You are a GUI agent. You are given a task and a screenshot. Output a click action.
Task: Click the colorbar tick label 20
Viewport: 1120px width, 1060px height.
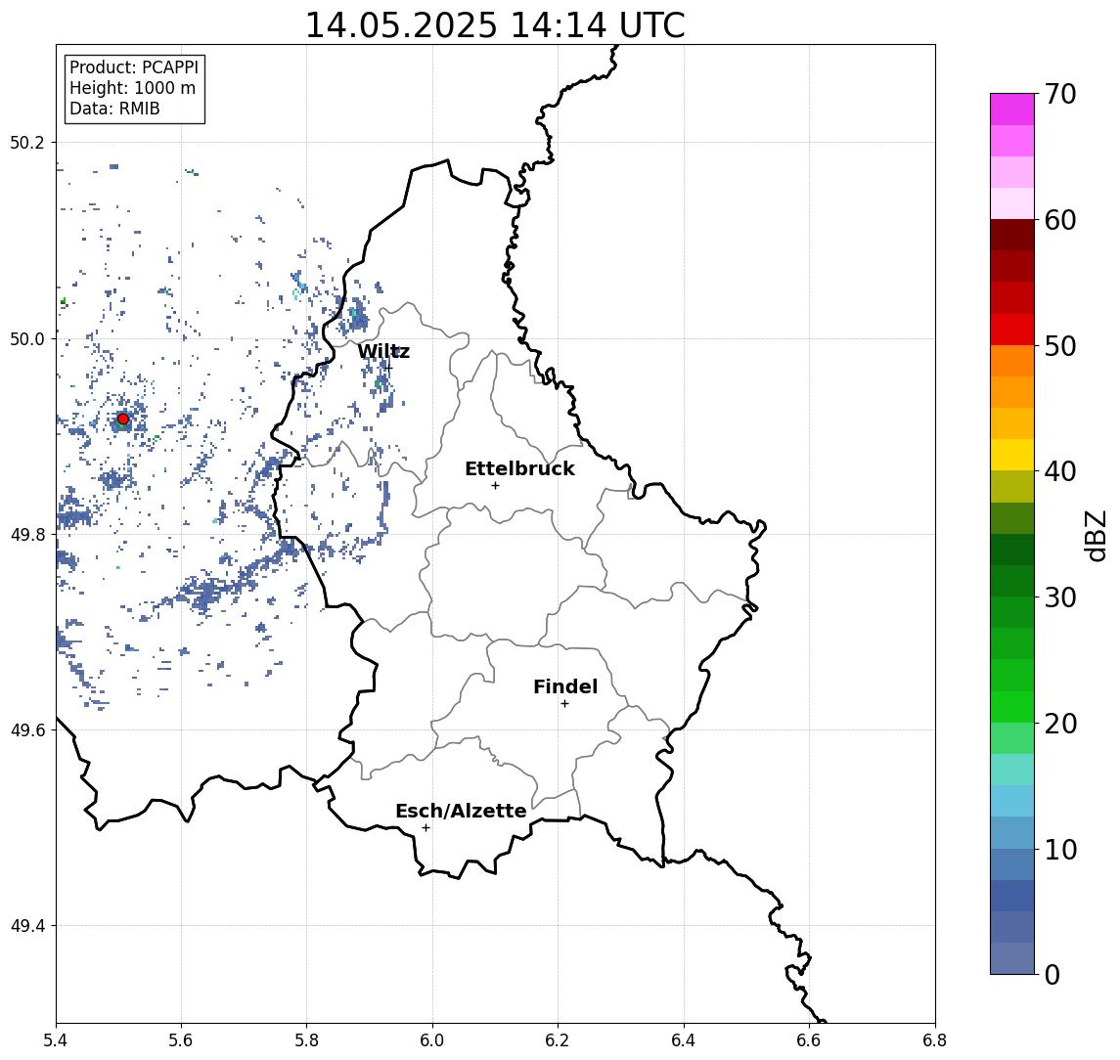1060,724
